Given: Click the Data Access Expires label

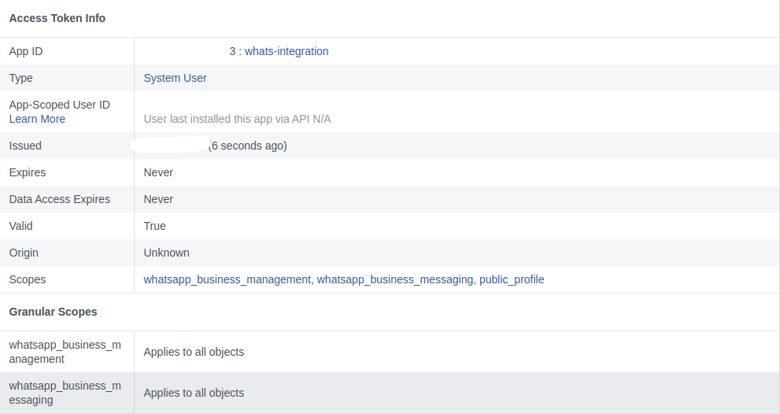Looking at the screenshot, I should coord(59,199).
